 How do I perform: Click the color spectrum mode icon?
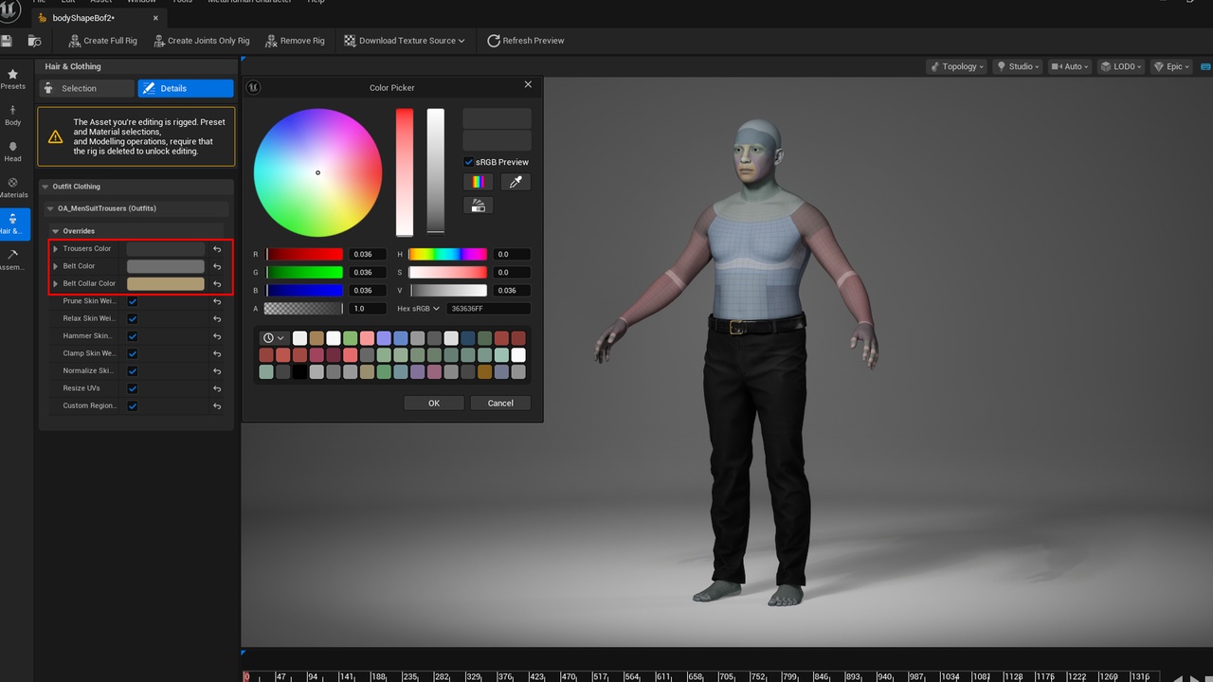coord(478,182)
